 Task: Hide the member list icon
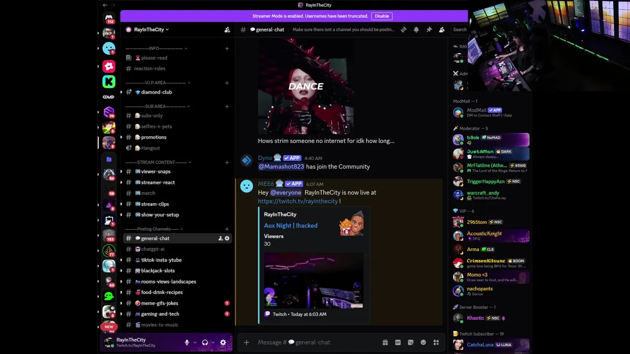click(x=441, y=29)
